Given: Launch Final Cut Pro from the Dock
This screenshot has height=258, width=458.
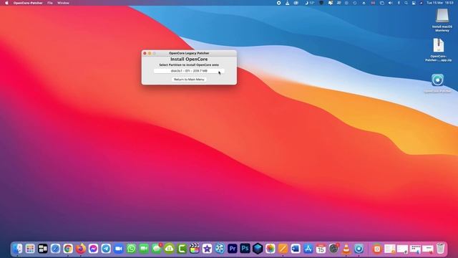Looking at the screenshot, I should point(194,249).
